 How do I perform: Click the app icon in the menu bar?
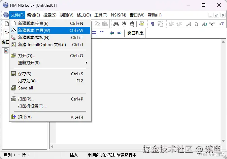click(6, 15)
